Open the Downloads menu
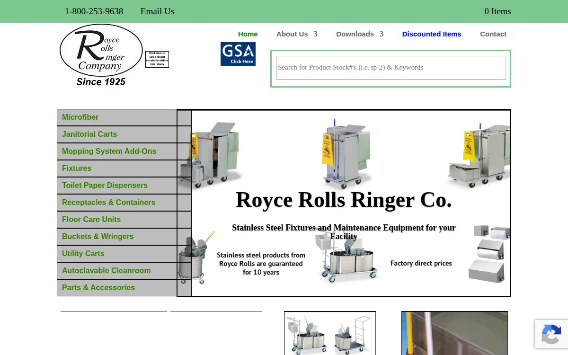Image resolution: width=568 pixels, height=355 pixels. pos(355,34)
